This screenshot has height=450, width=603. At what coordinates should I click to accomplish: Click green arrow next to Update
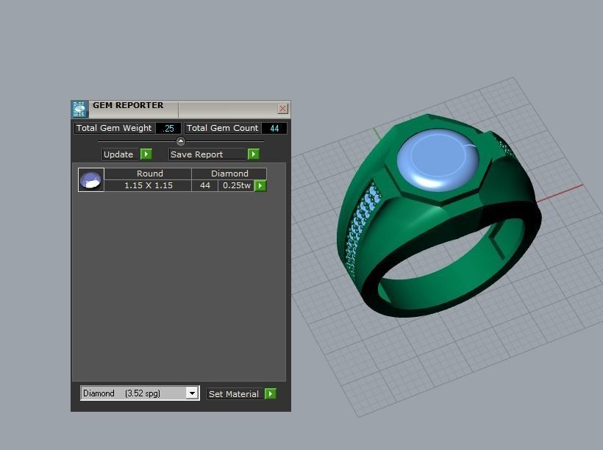pos(146,154)
